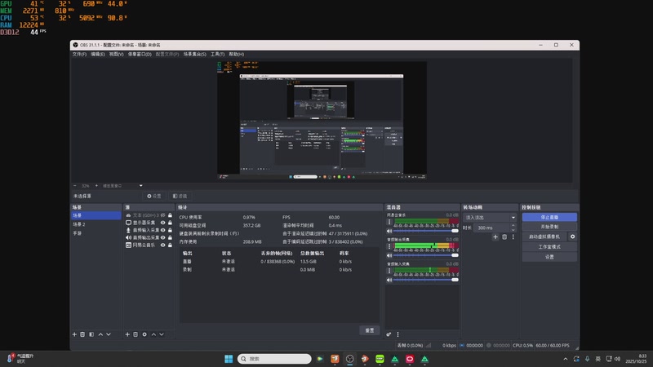Click 开始录制 button
The image size is (653, 367).
click(549, 227)
